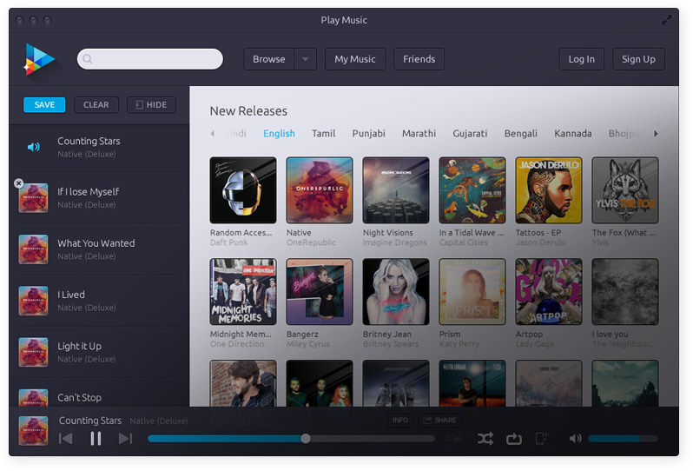Pause the current song
This screenshot has width=693, height=471.
(x=96, y=439)
